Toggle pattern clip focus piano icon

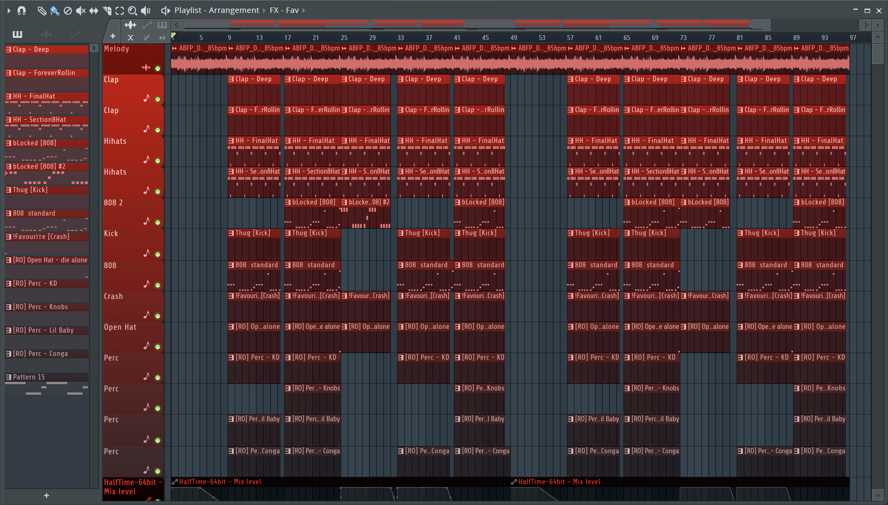pos(162,25)
